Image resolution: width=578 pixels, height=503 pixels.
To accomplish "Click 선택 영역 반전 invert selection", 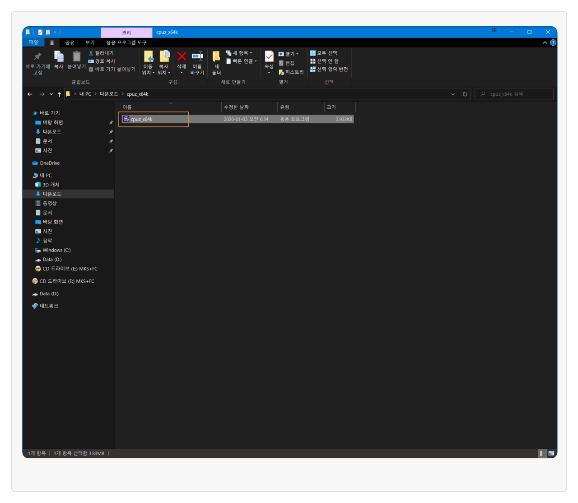I will [x=329, y=70].
